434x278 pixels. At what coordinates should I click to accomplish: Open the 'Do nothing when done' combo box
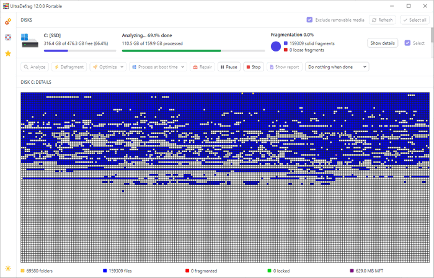pyautogui.click(x=337, y=66)
